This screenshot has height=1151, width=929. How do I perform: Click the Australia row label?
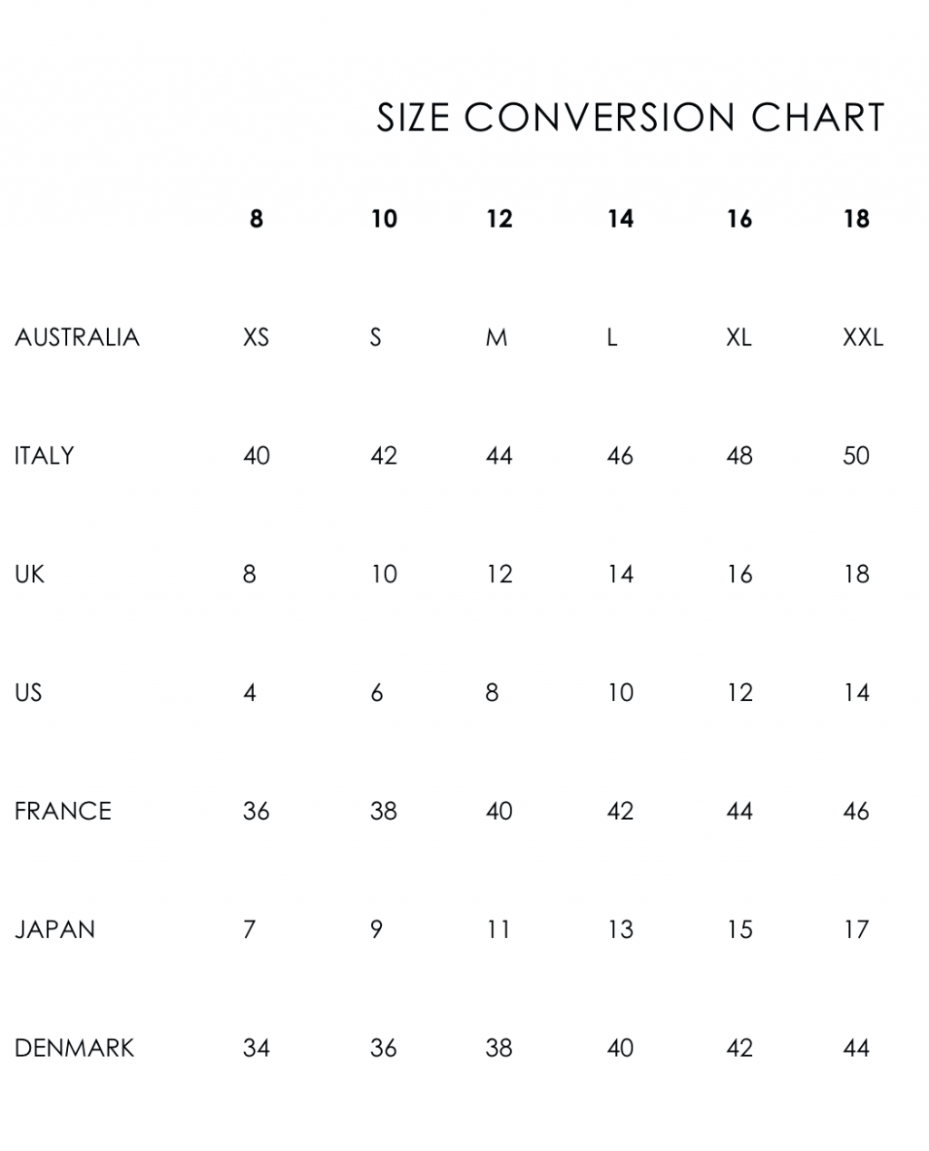(77, 337)
